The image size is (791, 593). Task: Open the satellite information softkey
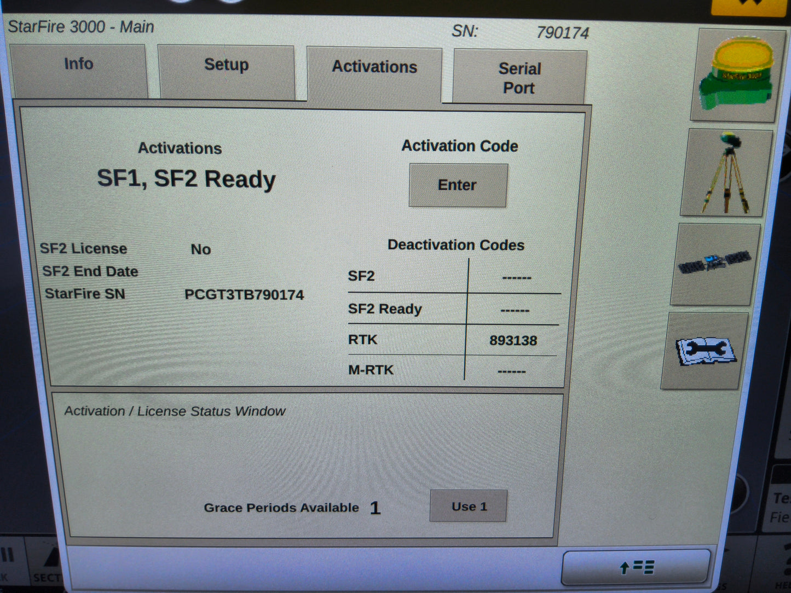[715, 264]
